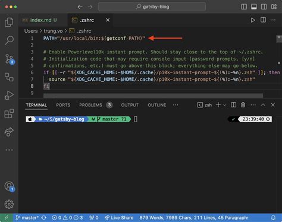Kill terminal with the trash icon
Viewport: 282px width, 222px height.
(x=243, y=105)
